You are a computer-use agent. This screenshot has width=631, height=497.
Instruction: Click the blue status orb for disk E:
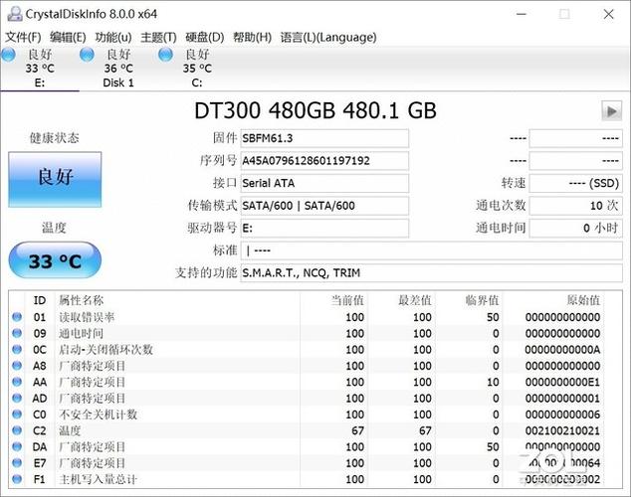pos(8,55)
